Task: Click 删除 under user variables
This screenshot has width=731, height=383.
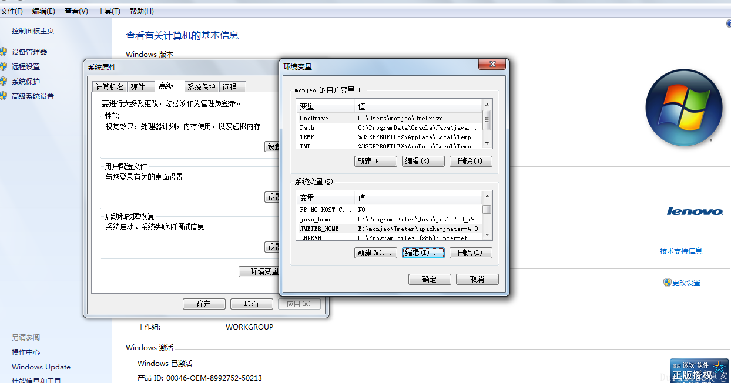Action: pos(471,161)
